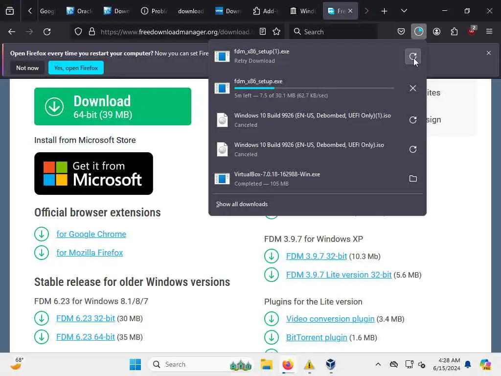Open Extensions puzzle icon
The height and width of the screenshot is (376, 501).
click(x=454, y=32)
